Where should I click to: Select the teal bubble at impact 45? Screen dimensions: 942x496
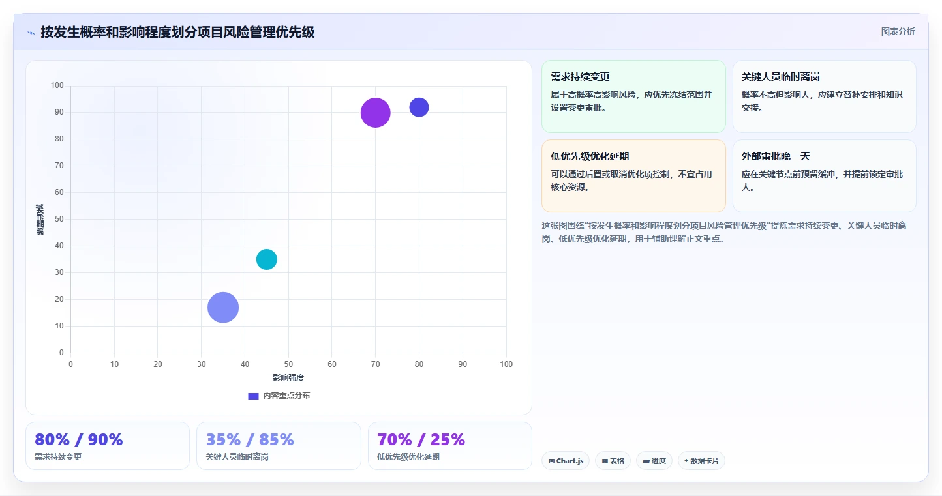(266, 259)
